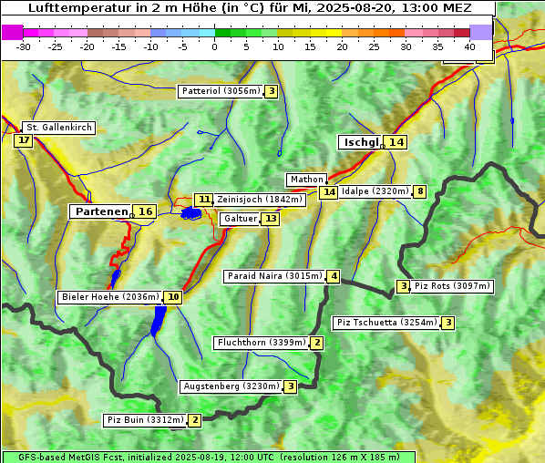Screen dimensions: 545x463
Task: Click the -10 legend tick label
Action: 150,47
